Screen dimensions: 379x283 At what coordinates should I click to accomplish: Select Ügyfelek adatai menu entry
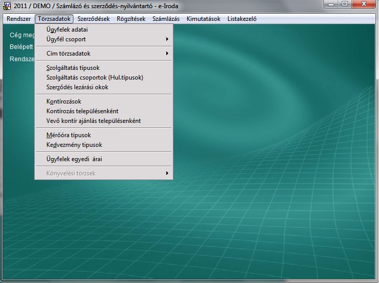click(x=67, y=30)
